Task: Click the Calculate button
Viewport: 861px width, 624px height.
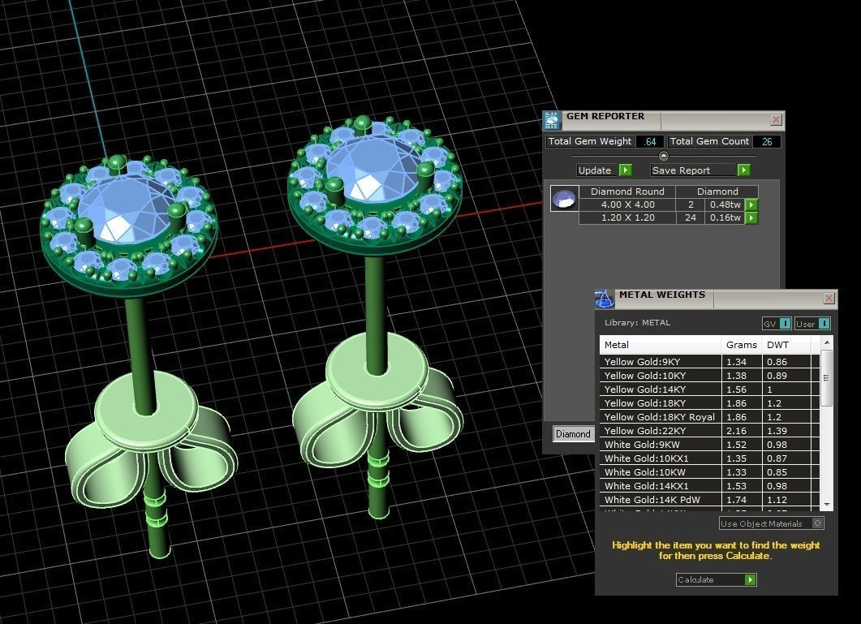Action: pos(716,579)
